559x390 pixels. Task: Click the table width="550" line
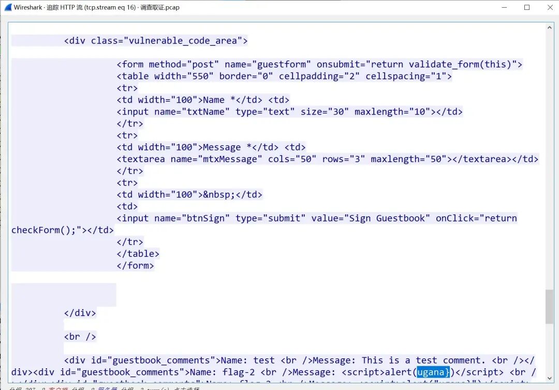click(284, 76)
